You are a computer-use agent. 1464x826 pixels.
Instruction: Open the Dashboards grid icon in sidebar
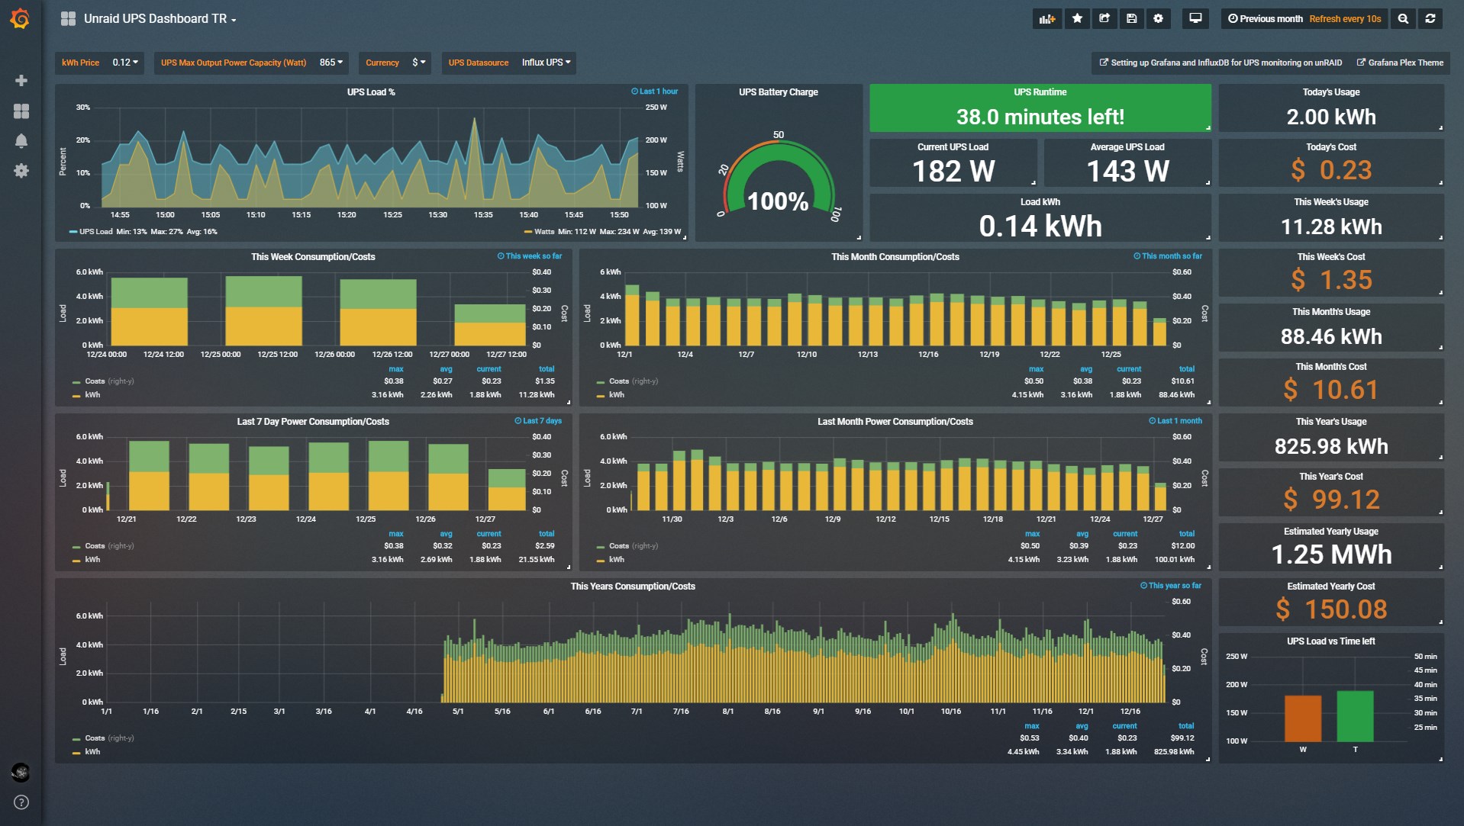(21, 111)
